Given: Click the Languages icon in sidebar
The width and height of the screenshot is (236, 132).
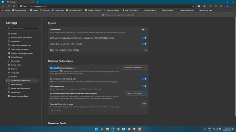Looking at the screenshot, I should 9,73.
